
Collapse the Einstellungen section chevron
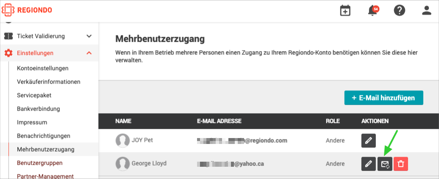(89, 53)
